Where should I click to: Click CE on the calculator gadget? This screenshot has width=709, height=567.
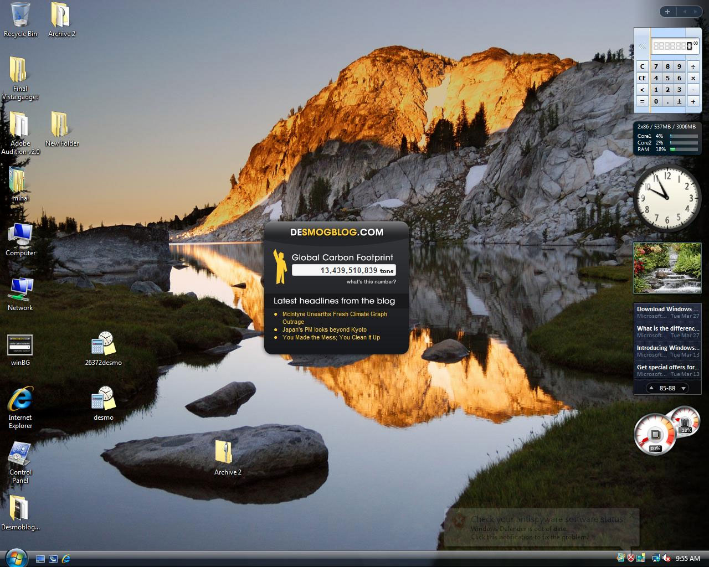pyautogui.click(x=642, y=78)
